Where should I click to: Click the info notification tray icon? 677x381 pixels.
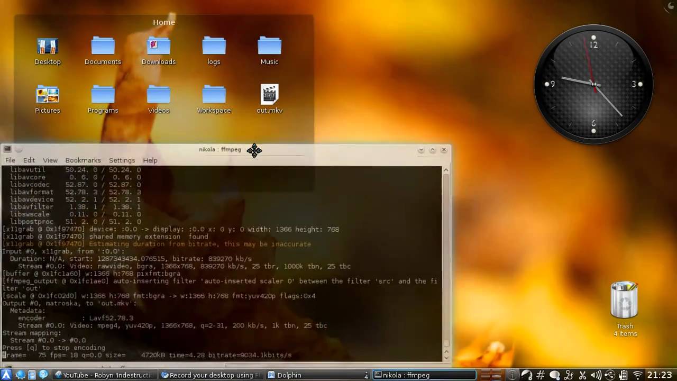tap(511, 375)
